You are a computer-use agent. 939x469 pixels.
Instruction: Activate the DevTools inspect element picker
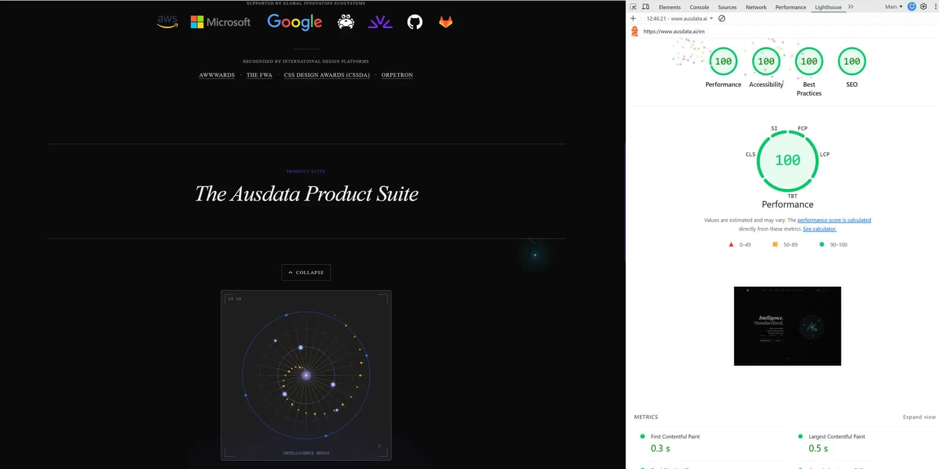(633, 7)
